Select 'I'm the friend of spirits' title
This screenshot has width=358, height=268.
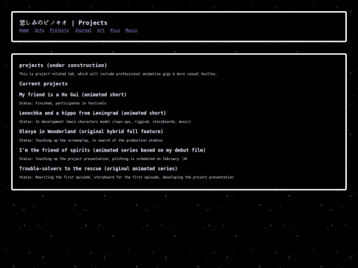pos(112,150)
